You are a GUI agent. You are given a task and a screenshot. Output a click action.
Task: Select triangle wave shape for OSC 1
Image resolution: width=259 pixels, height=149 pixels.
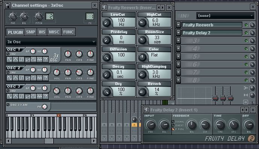(x=15, y=59)
